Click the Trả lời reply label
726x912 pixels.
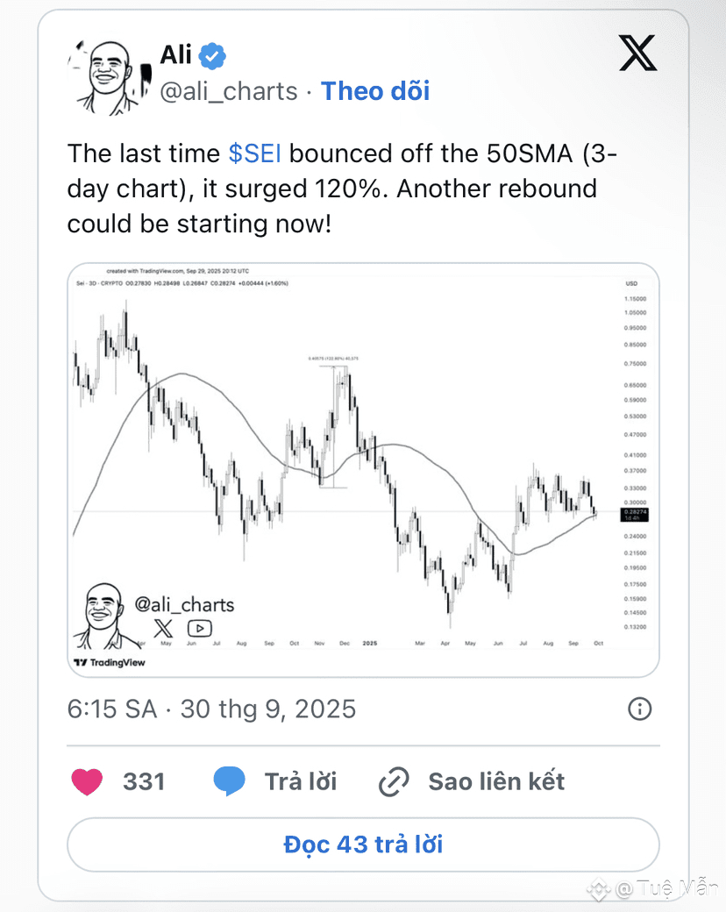pos(301,781)
